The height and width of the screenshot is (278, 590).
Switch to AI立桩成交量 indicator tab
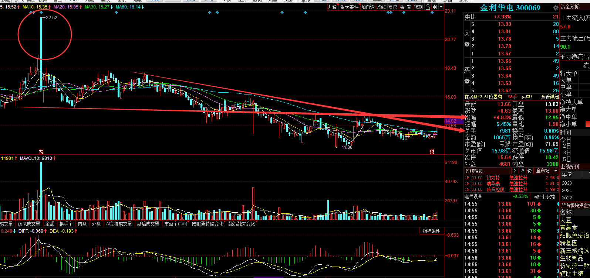click(x=119, y=224)
